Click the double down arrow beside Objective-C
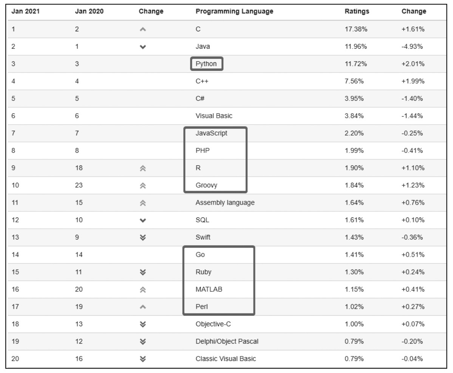Viewport: 453px width, 373px height. [x=142, y=324]
